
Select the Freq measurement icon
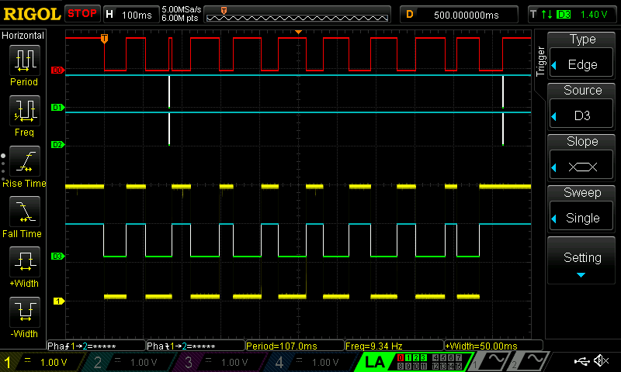pyautogui.click(x=25, y=111)
